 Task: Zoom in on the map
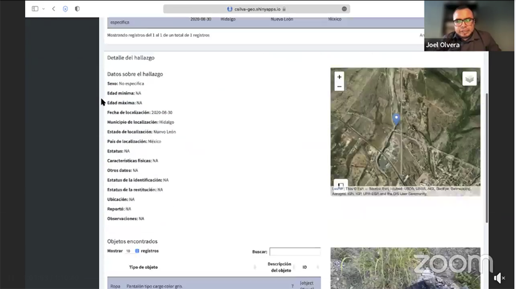click(x=339, y=77)
